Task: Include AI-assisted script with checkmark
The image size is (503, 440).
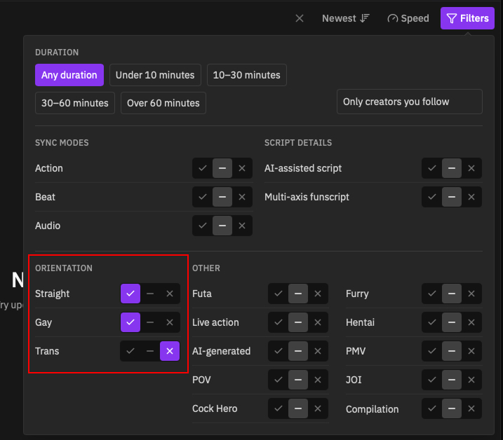Action: coord(431,168)
